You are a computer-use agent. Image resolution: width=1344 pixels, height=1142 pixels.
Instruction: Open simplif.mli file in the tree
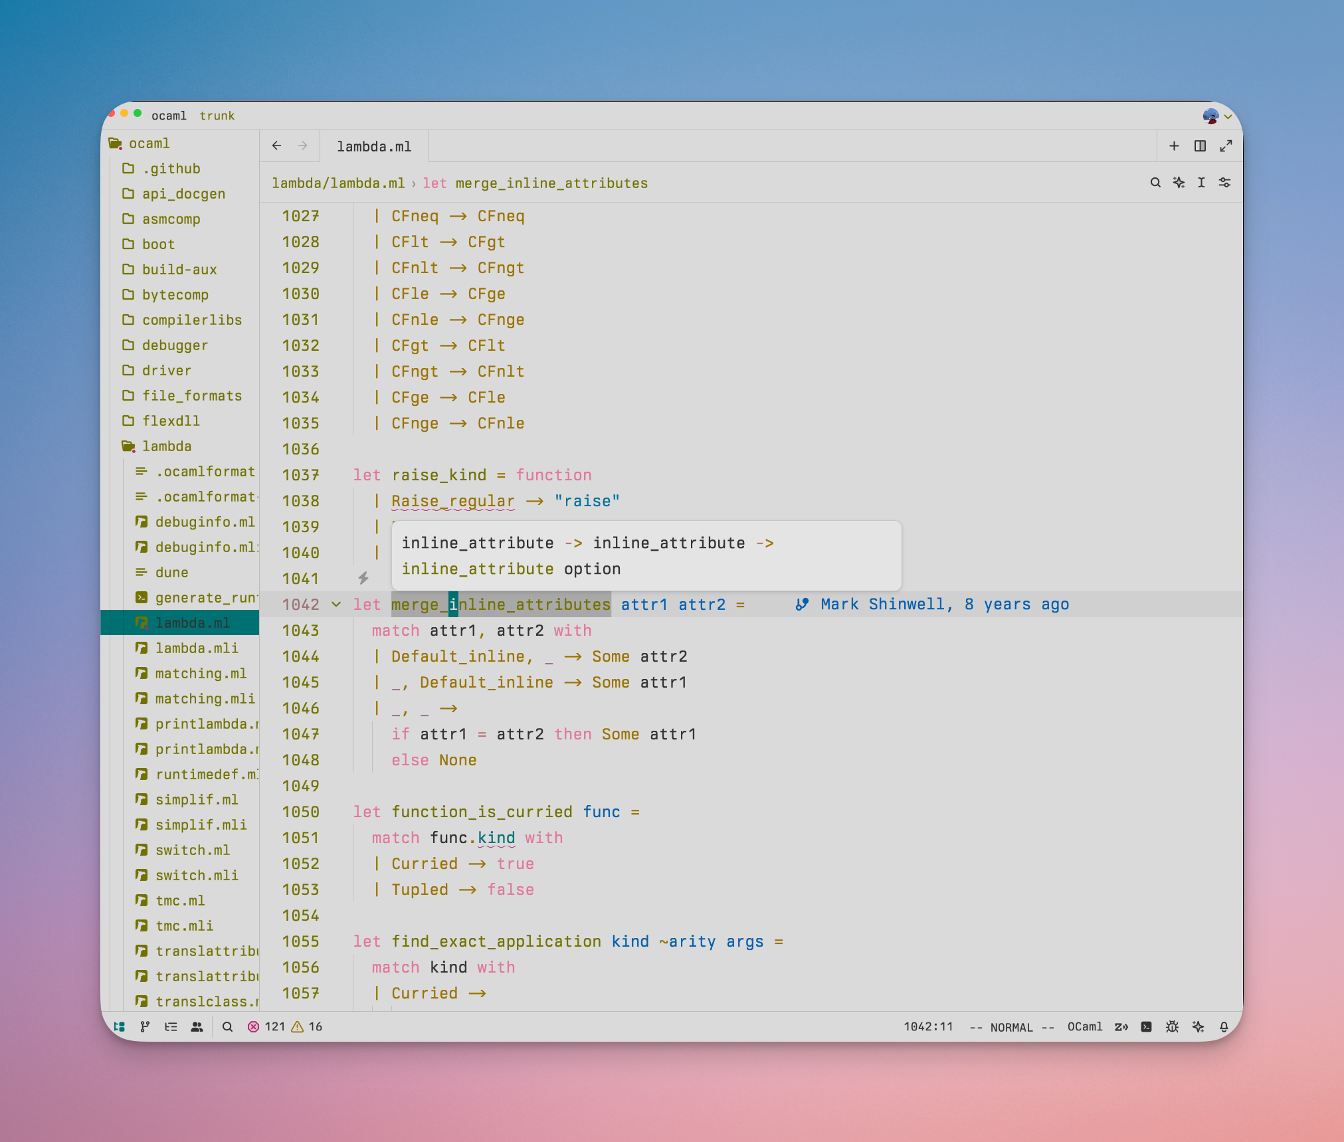click(201, 825)
